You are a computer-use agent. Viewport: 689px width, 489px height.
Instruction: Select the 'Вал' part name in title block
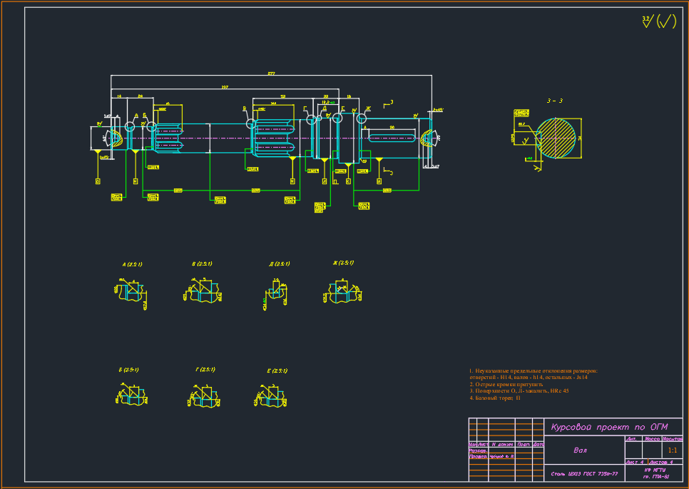point(581,450)
